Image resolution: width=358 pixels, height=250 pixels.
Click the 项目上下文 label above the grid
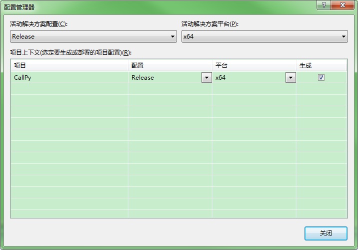(x=71, y=53)
